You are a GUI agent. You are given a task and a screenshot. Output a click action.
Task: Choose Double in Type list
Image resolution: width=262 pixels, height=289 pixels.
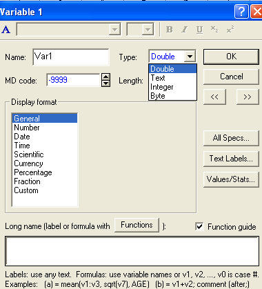tap(172, 69)
